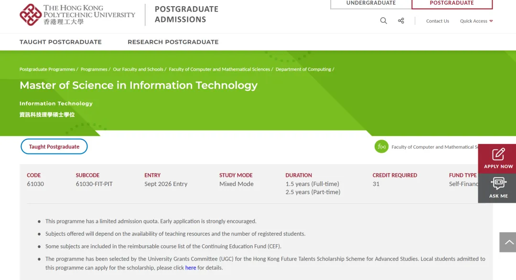
Task: Navigate to Department of Computing breadcrumb
Action: (303, 69)
